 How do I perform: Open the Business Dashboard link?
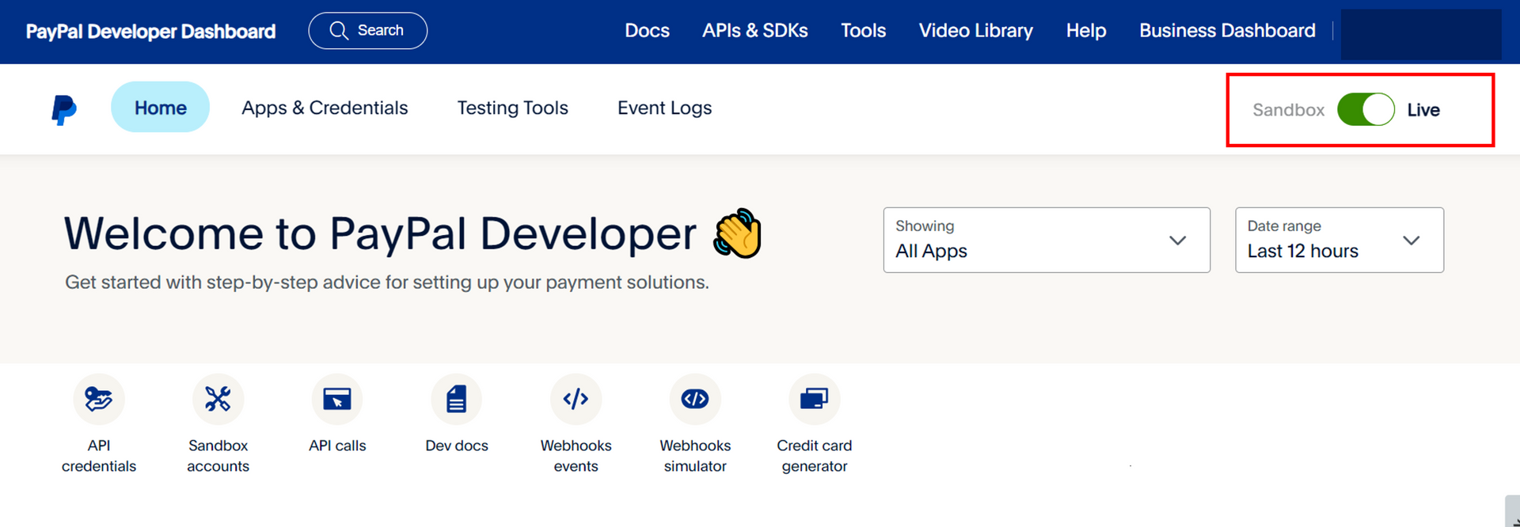tap(1227, 31)
